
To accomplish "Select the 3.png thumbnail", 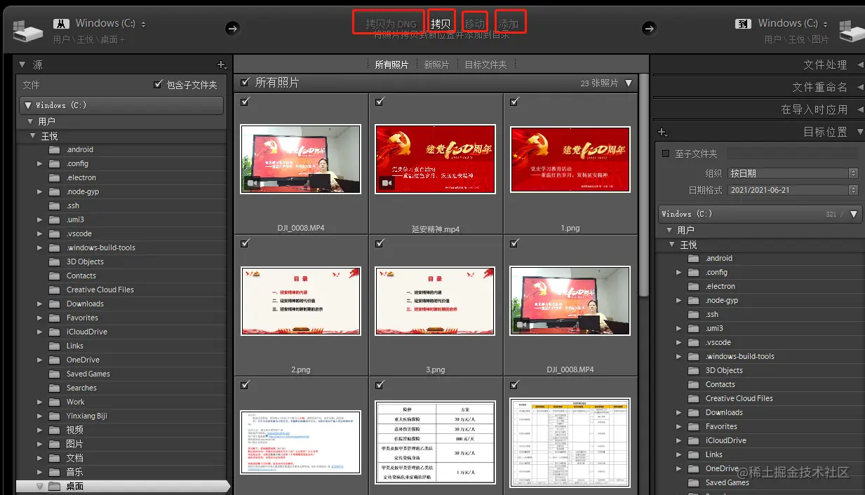I will pyautogui.click(x=435, y=300).
